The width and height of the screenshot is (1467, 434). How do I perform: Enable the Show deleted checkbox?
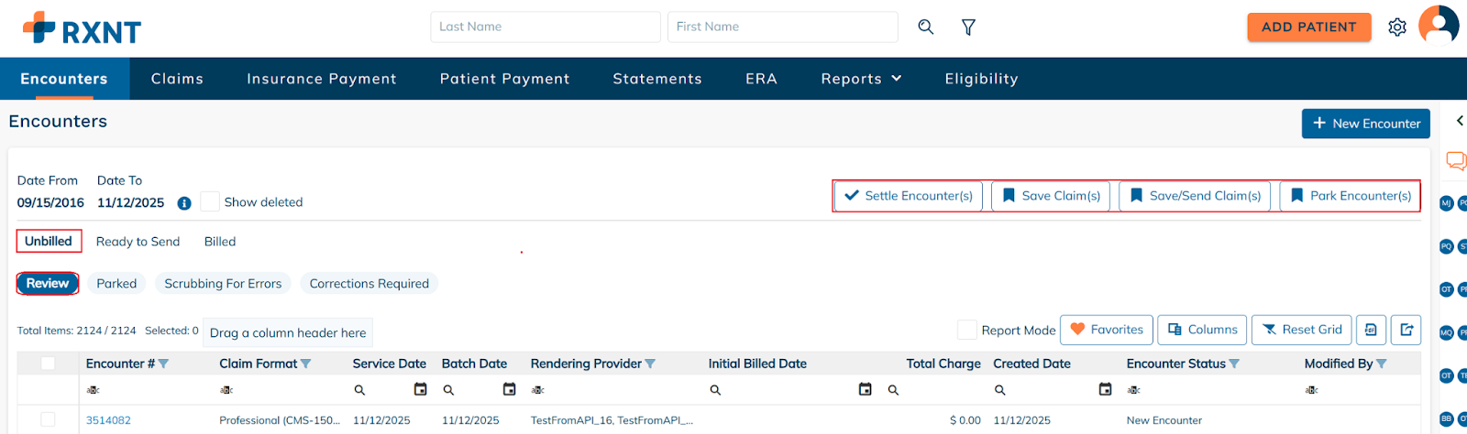(x=210, y=201)
